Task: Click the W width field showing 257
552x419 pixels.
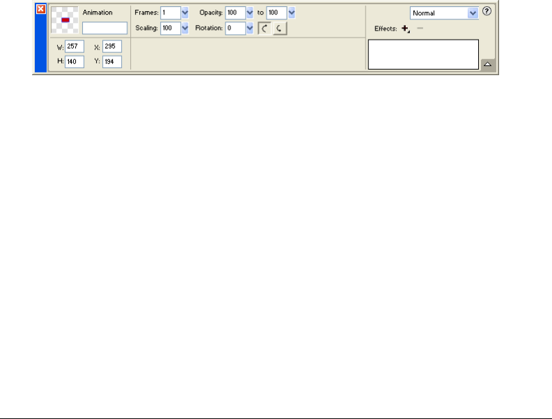Action: coord(74,47)
